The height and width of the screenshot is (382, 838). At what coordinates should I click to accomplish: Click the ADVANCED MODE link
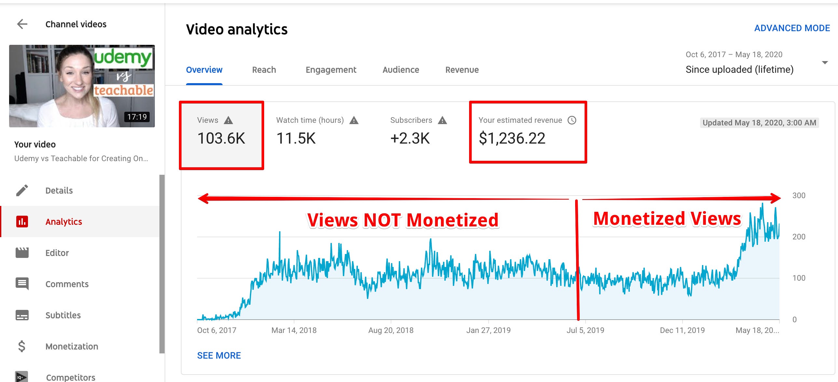792,28
